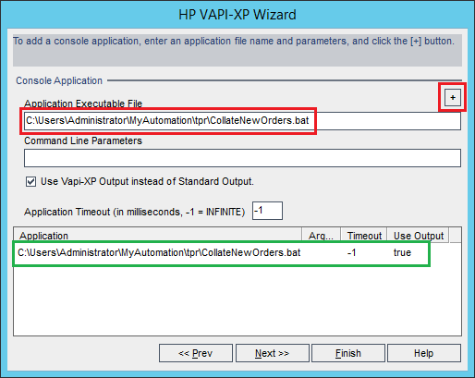Toggle Use Vapi-XP Output checkbox

pos(30,182)
